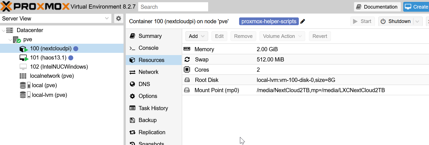Select the nextcloudpi container icon in tree
This screenshot has width=429, height=145.
point(23,49)
